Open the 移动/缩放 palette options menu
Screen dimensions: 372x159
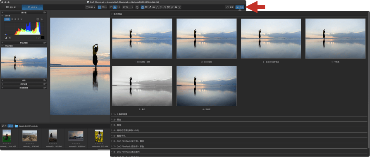45,43
